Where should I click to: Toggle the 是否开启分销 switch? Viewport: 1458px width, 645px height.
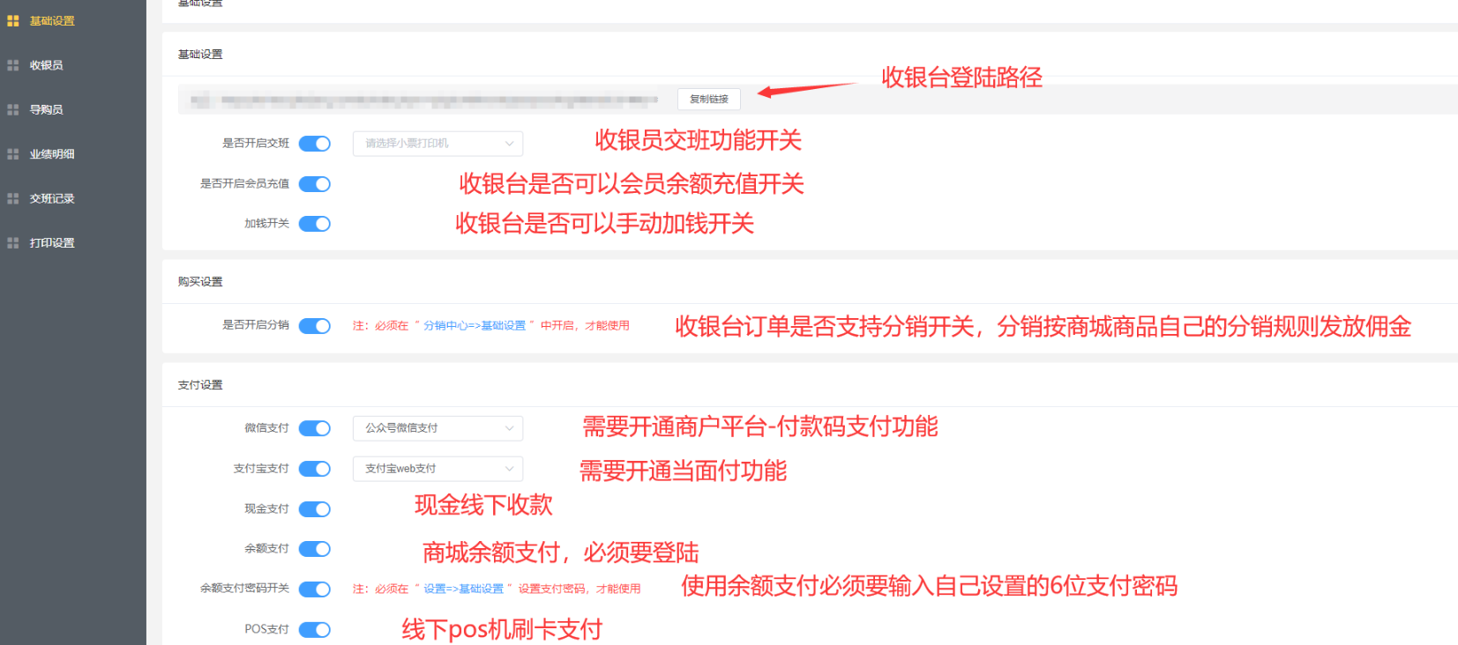(315, 326)
